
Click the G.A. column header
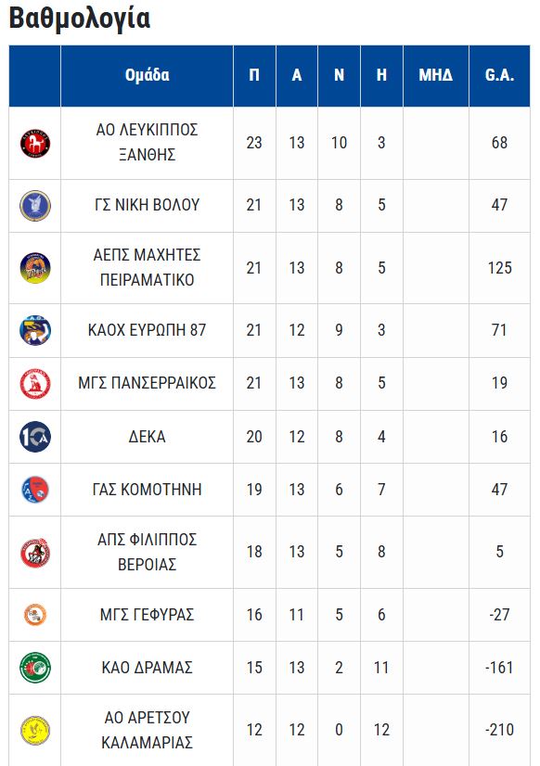(x=499, y=76)
